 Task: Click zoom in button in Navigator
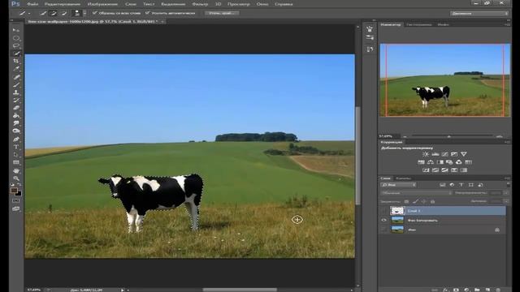[x=500, y=136]
